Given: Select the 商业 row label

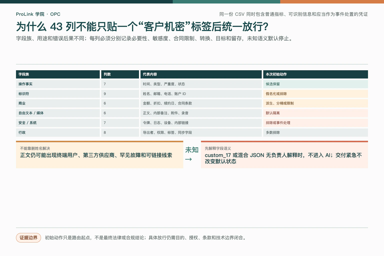Looking at the screenshot, I should [58, 103].
